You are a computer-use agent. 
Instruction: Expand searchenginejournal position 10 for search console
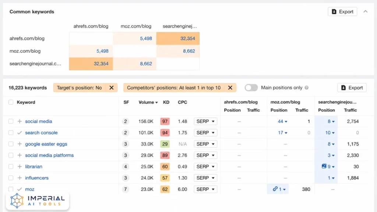[330, 132]
